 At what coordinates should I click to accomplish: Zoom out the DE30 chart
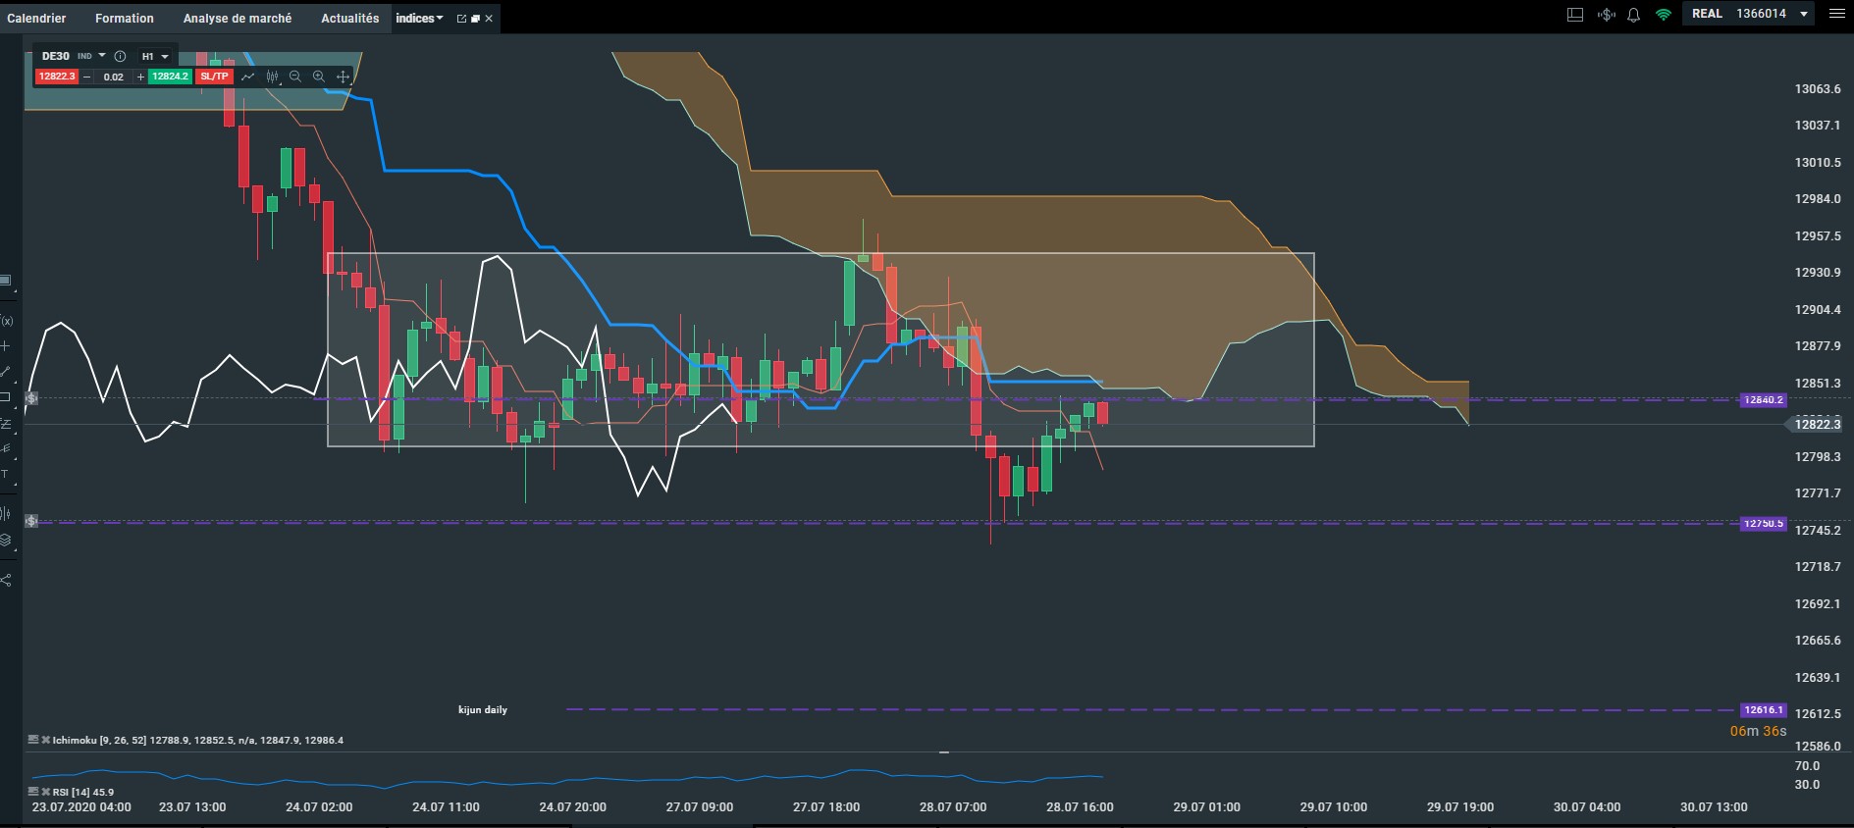[295, 77]
